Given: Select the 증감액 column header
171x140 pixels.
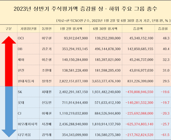Looking at the screenshot, I should point(138,29).
